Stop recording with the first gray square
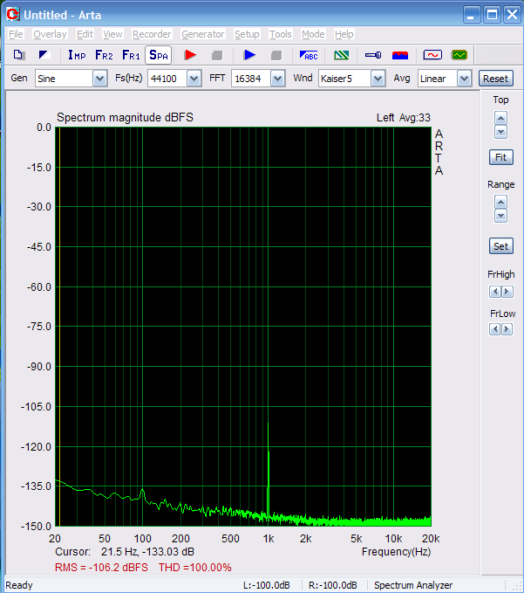The width and height of the screenshot is (524, 593). tap(217, 56)
